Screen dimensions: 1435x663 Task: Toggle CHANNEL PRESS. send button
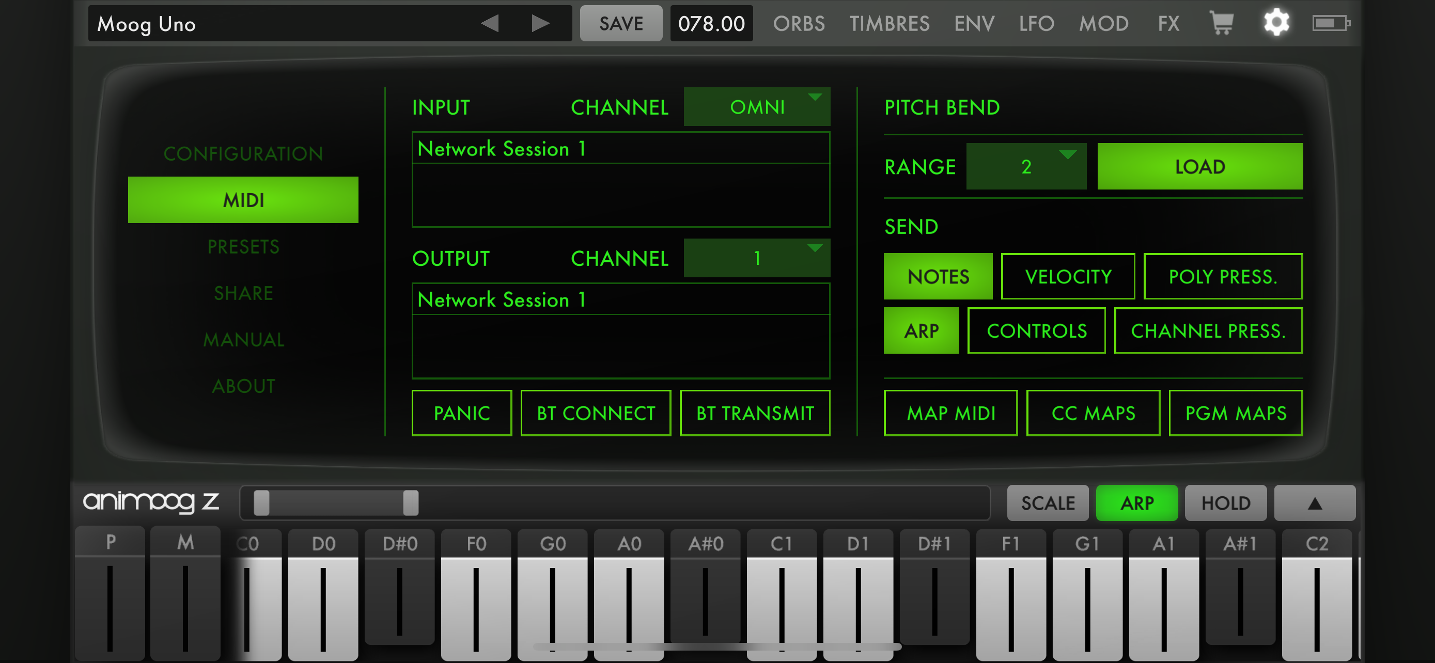click(1208, 330)
